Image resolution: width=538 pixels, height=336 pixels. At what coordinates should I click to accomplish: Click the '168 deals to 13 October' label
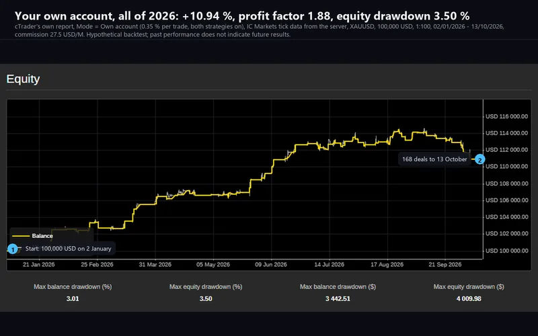pos(434,159)
